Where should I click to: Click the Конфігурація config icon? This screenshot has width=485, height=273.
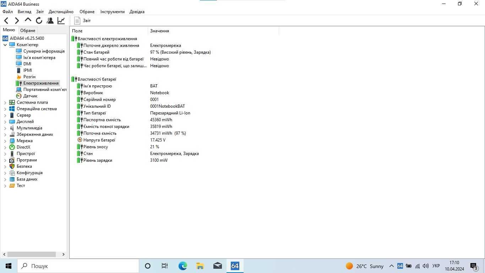pyautogui.click(x=12, y=173)
